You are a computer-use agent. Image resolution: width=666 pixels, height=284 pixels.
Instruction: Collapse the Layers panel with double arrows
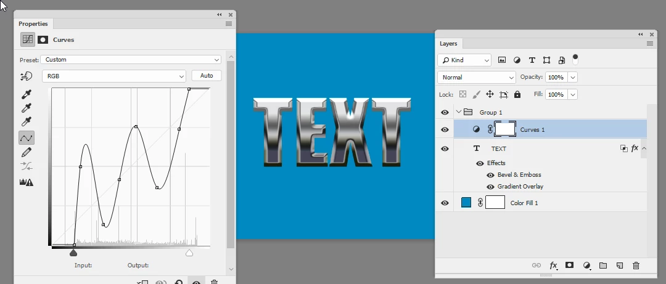pyautogui.click(x=641, y=34)
